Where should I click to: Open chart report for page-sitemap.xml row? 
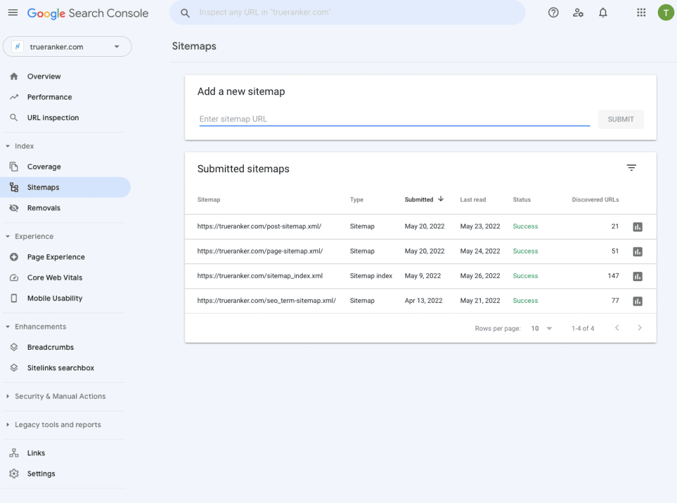point(638,251)
